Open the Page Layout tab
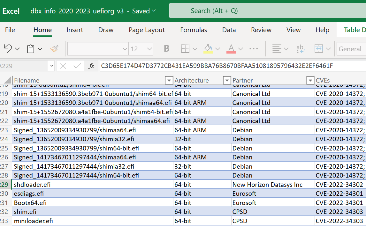The width and height of the screenshot is (366, 226). [x=147, y=30]
